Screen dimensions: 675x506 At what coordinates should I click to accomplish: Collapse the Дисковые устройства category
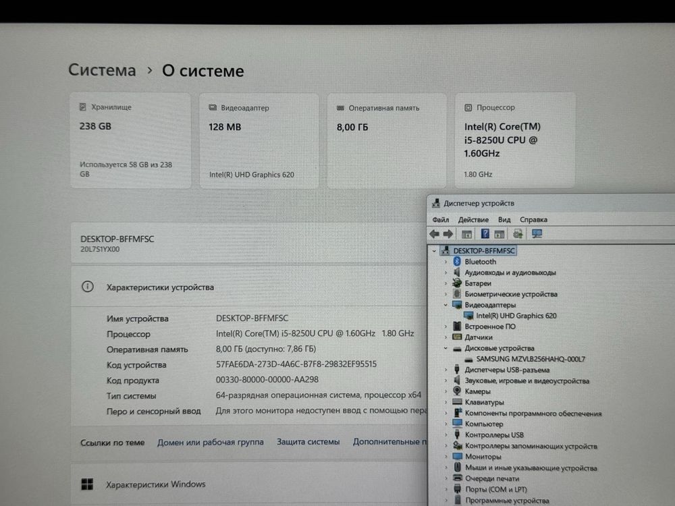pyautogui.click(x=446, y=348)
